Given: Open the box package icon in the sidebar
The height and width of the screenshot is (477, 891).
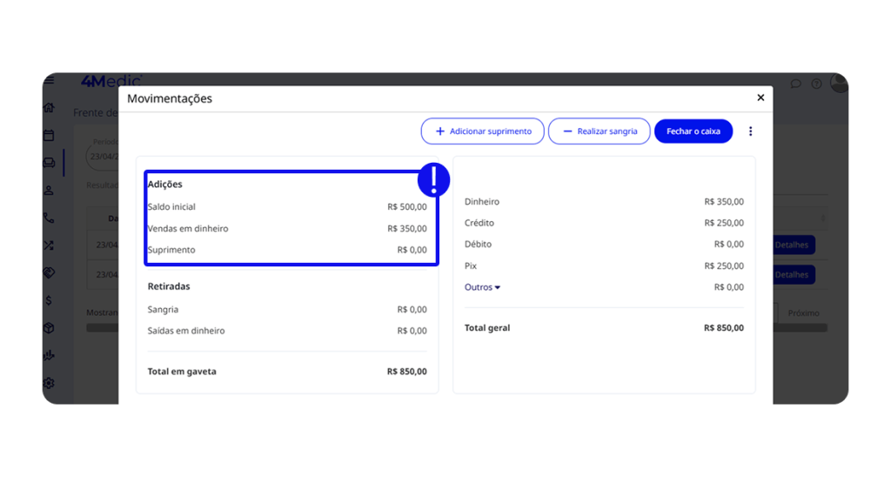Looking at the screenshot, I should (x=49, y=328).
